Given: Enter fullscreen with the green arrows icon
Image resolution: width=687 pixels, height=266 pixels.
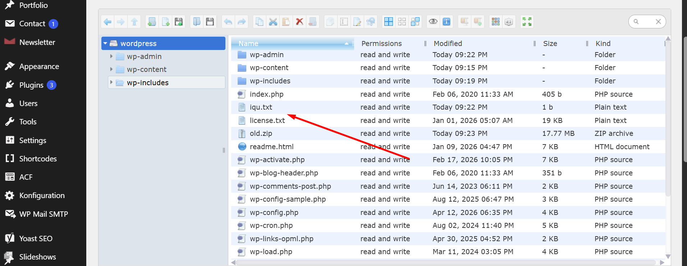Looking at the screenshot, I should coord(527,22).
